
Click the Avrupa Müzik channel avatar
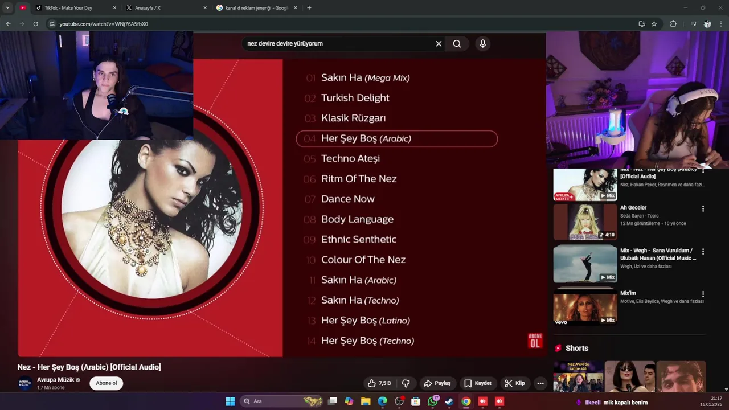pyautogui.click(x=24, y=383)
